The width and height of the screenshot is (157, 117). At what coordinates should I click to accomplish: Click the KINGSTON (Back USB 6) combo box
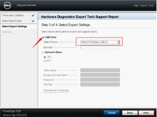point(99,42)
